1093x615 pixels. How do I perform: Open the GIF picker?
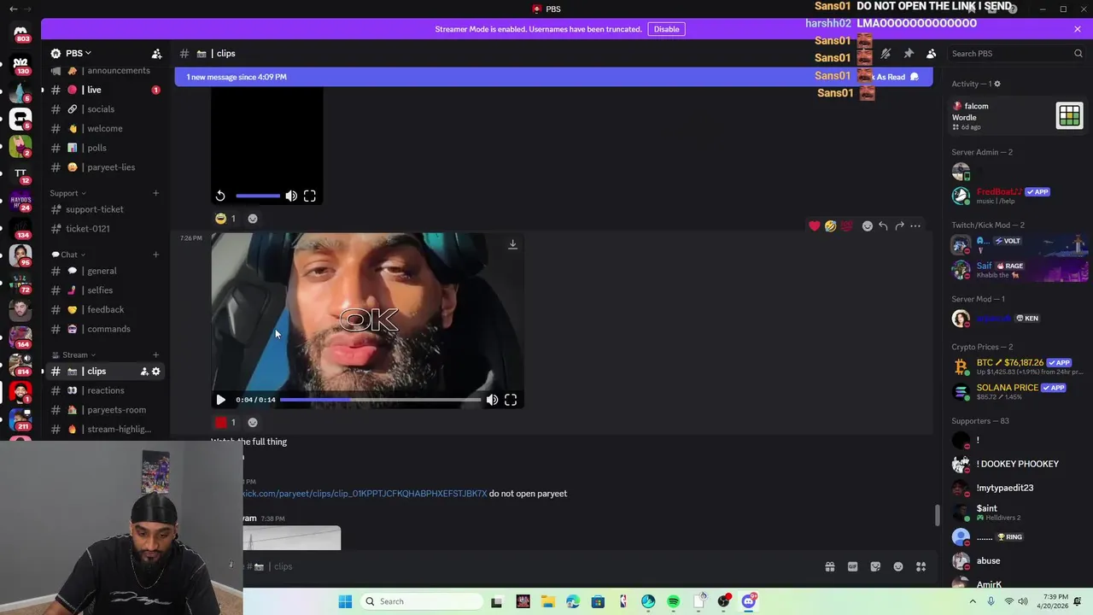point(852,566)
